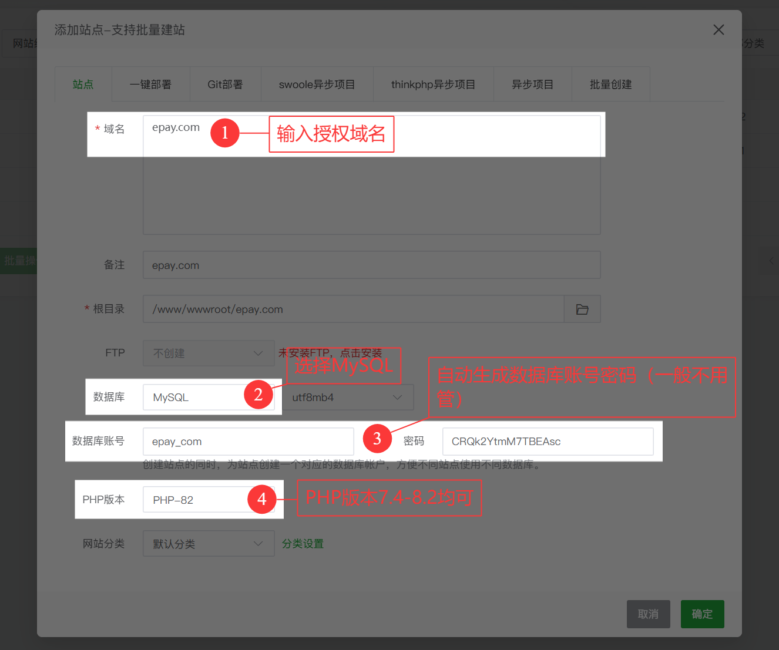Expand the 默认分类 website category dropdown
Image resolution: width=779 pixels, height=650 pixels.
pyautogui.click(x=208, y=544)
